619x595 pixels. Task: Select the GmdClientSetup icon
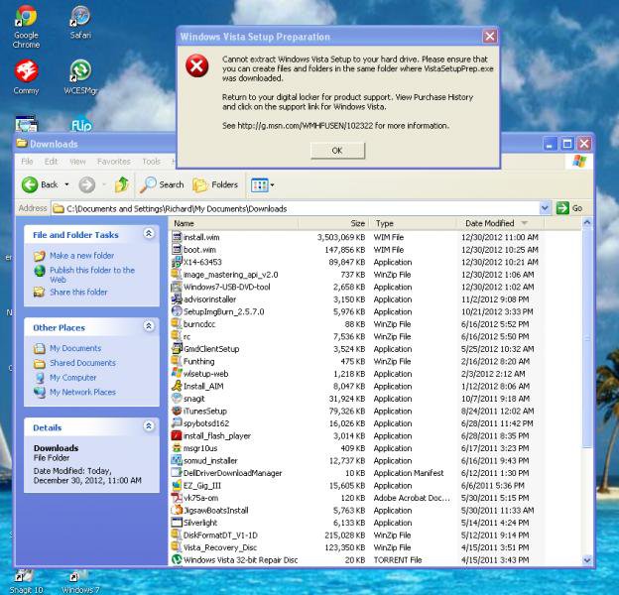coord(177,349)
